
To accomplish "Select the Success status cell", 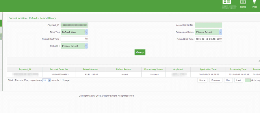I will [154, 74].
